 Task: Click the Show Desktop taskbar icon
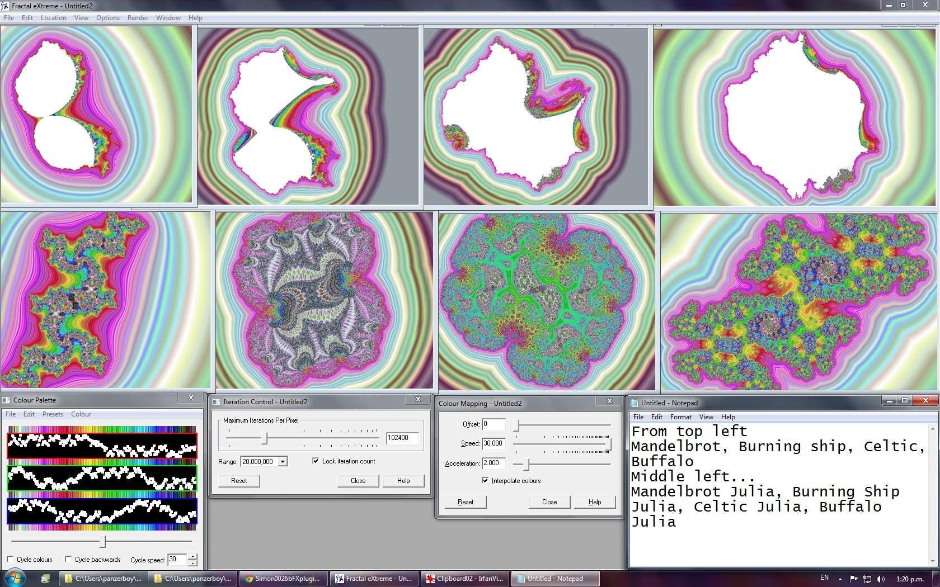tap(45, 579)
